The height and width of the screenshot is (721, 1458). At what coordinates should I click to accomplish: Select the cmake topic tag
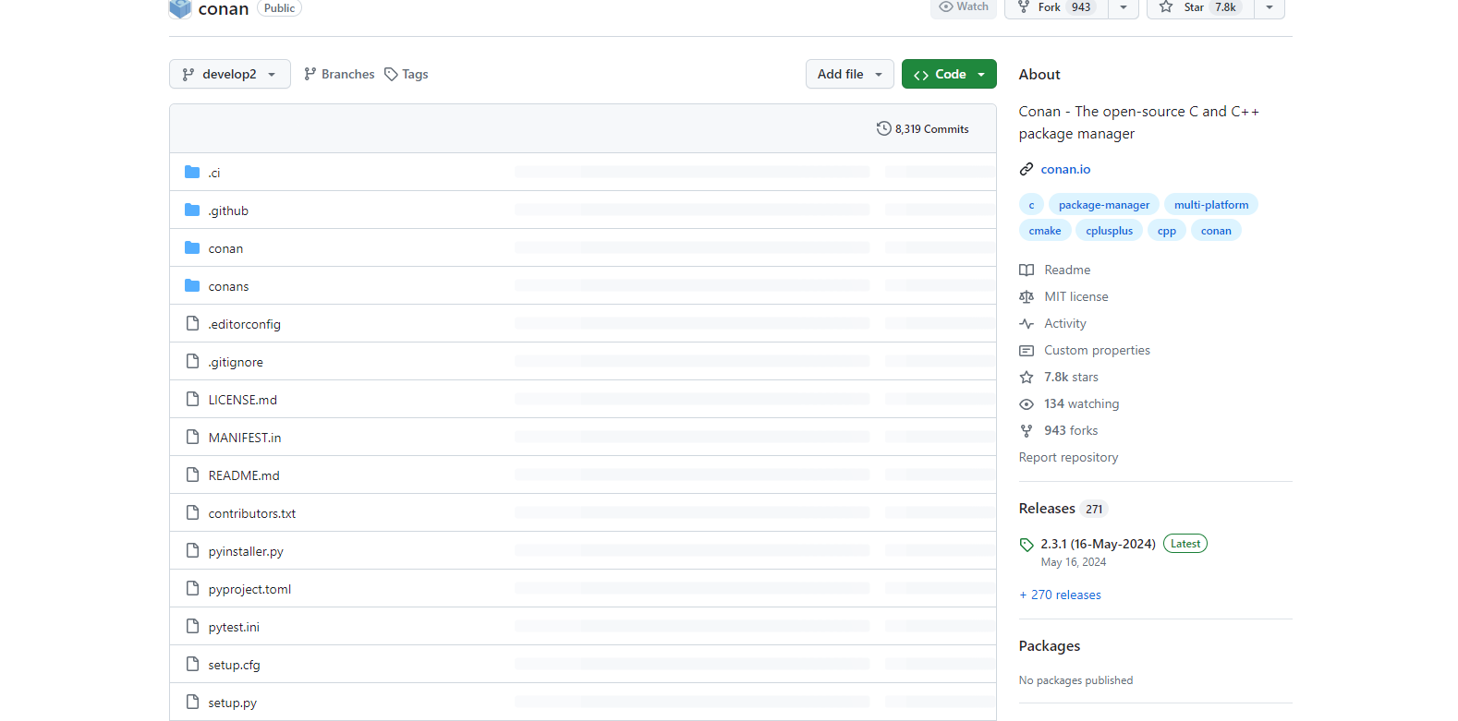tap(1045, 231)
